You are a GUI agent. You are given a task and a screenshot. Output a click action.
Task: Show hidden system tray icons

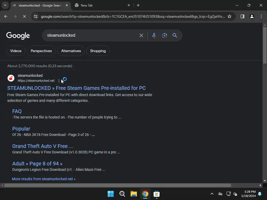tap(212, 194)
